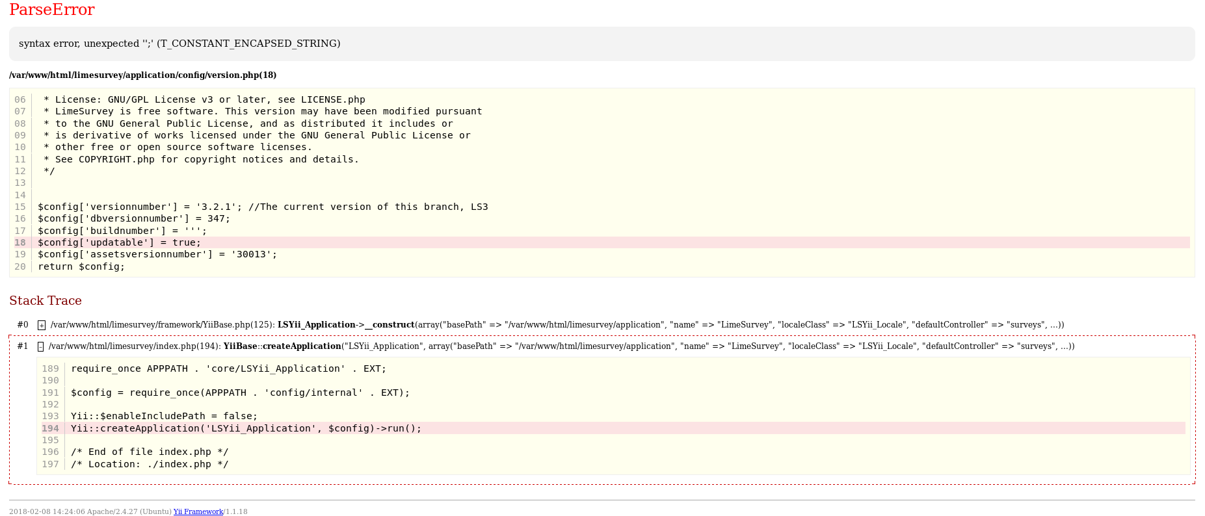Select highlighted line 18 with 'updatable' config
The width and height of the screenshot is (1205, 516).
pos(120,242)
